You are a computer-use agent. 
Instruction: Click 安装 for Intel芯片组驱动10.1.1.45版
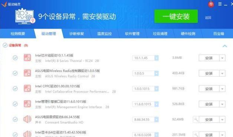[209, 58]
